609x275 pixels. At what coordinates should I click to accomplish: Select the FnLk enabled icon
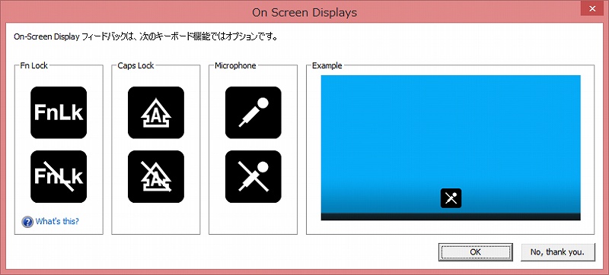pyautogui.click(x=59, y=112)
